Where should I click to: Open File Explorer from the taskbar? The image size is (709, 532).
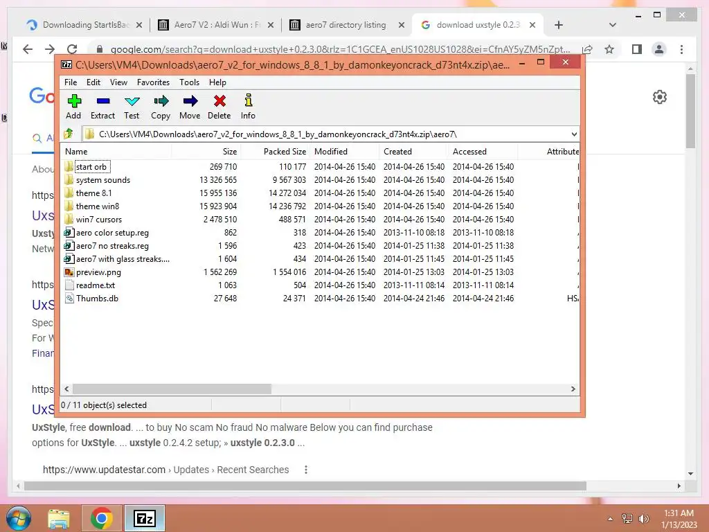pos(59,518)
